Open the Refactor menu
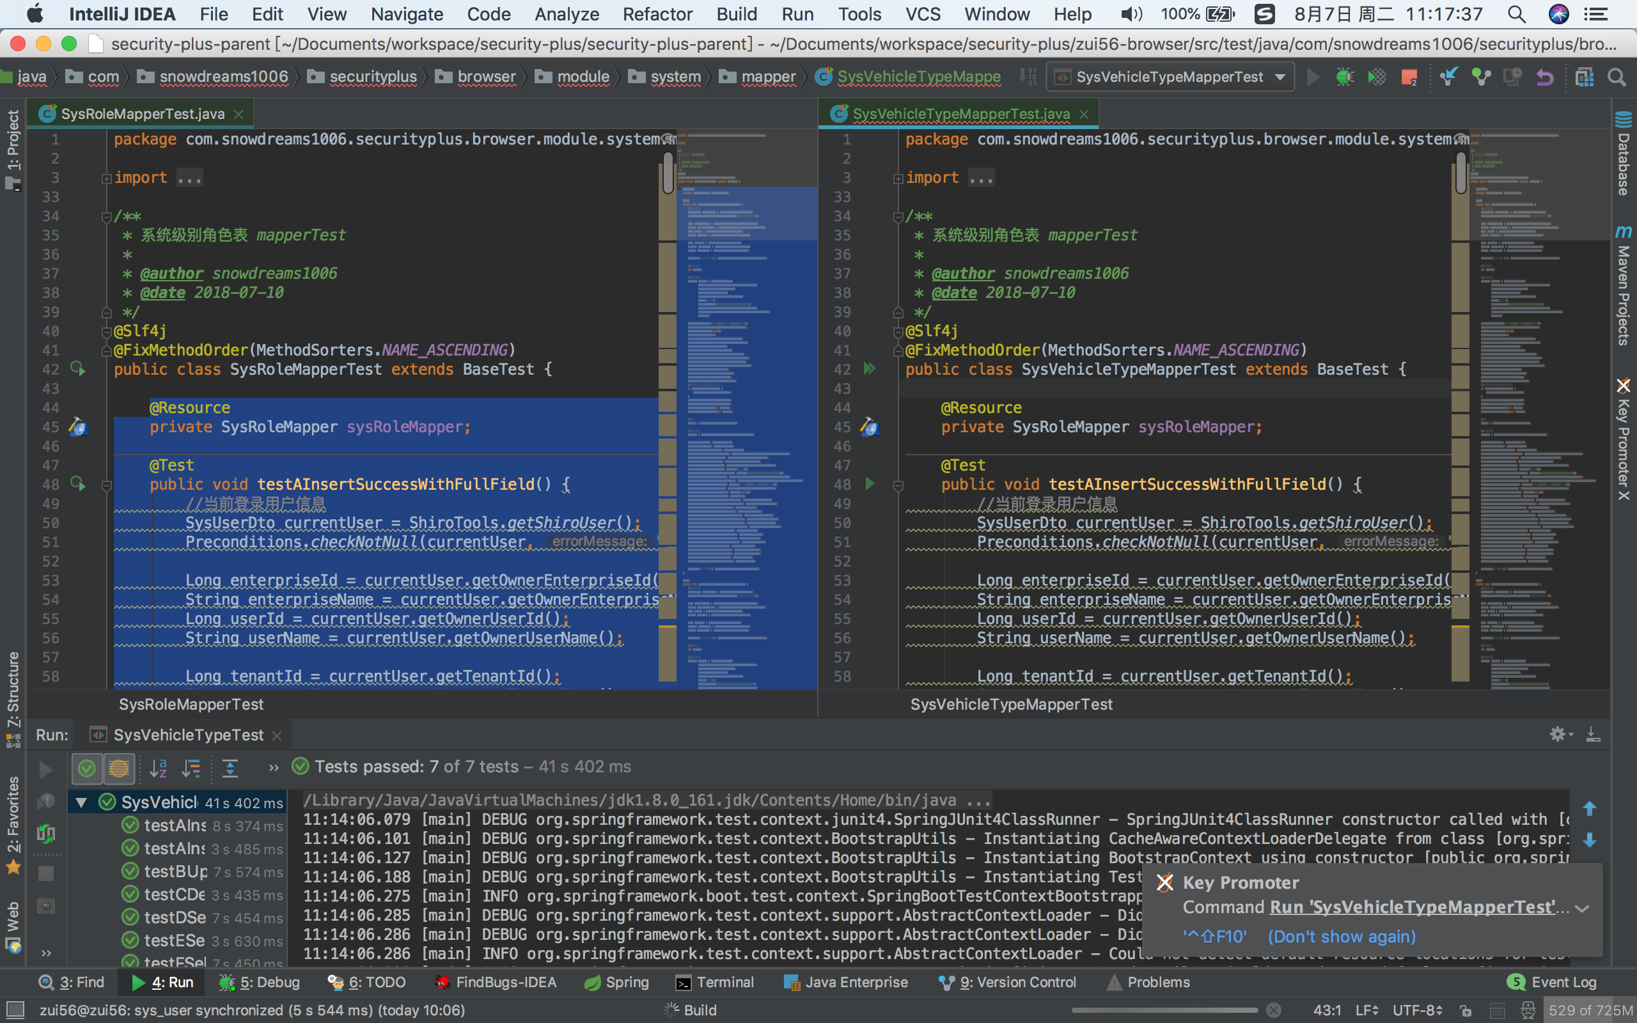The width and height of the screenshot is (1637, 1023). pos(657,14)
